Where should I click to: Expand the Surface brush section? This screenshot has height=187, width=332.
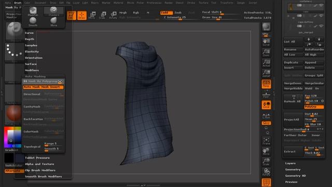point(31,64)
